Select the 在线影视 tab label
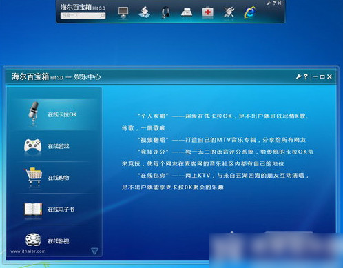 click(x=59, y=241)
